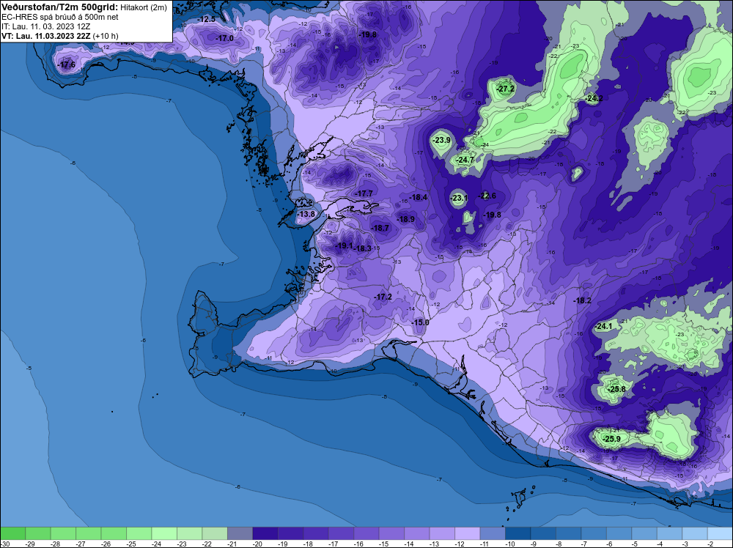The height and width of the screenshot is (548, 733).
Task: Select the -12.5 temperature value
Action: click(206, 19)
